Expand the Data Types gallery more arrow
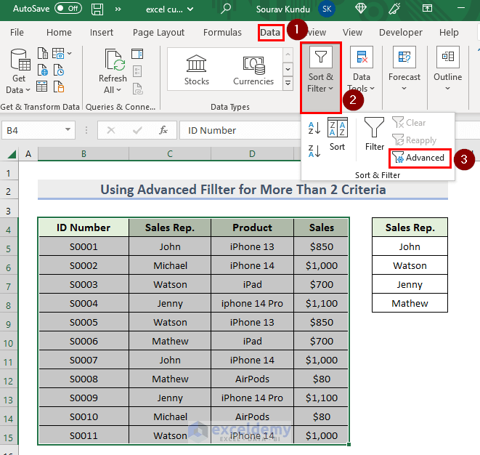Viewport: 480px width, 455px height. 288,84
